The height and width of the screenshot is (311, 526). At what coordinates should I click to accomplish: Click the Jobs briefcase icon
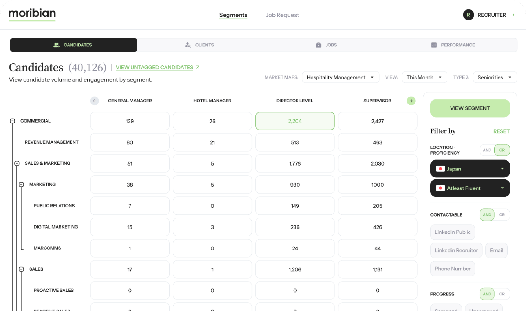coord(318,45)
